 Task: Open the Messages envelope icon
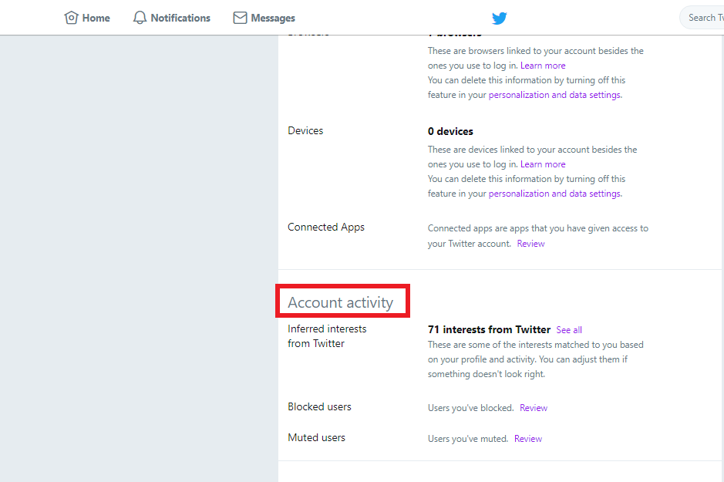[239, 17]
